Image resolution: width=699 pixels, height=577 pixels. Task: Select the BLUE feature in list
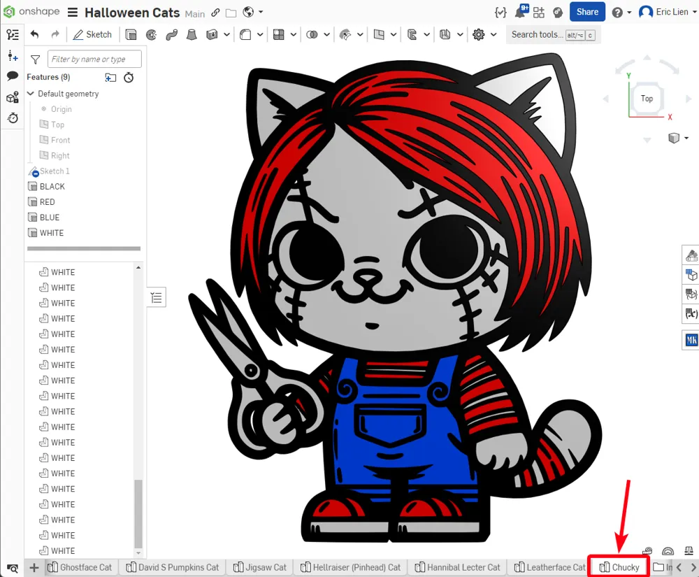50,218
